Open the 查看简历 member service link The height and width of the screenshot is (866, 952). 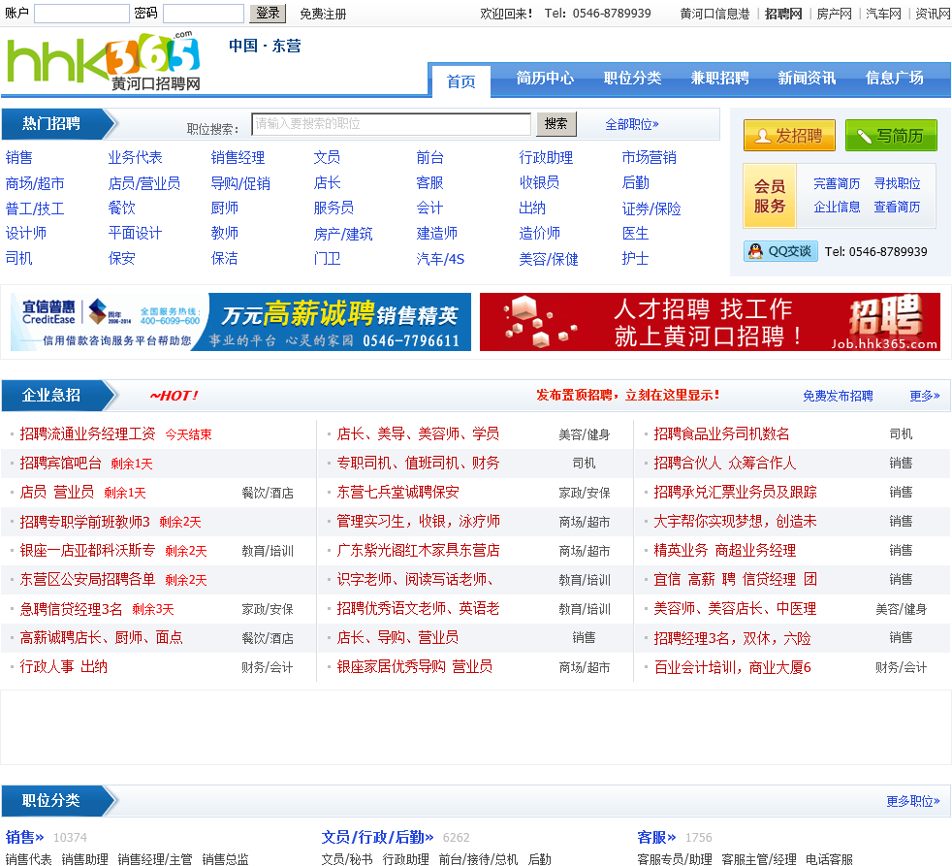coord(897,208)
